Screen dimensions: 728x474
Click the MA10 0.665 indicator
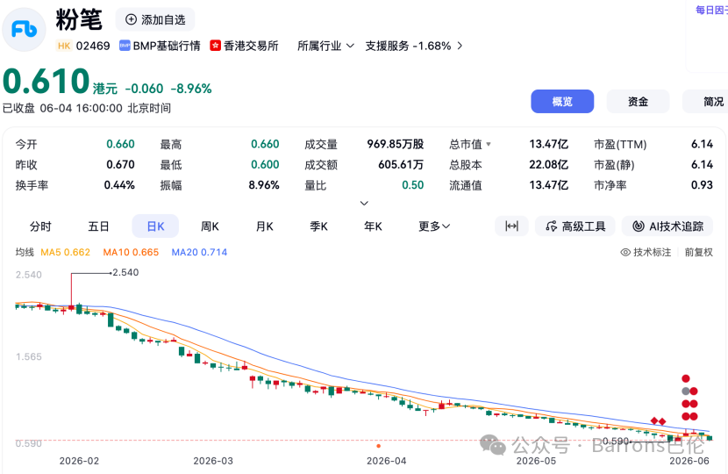[x=131, y=252]
